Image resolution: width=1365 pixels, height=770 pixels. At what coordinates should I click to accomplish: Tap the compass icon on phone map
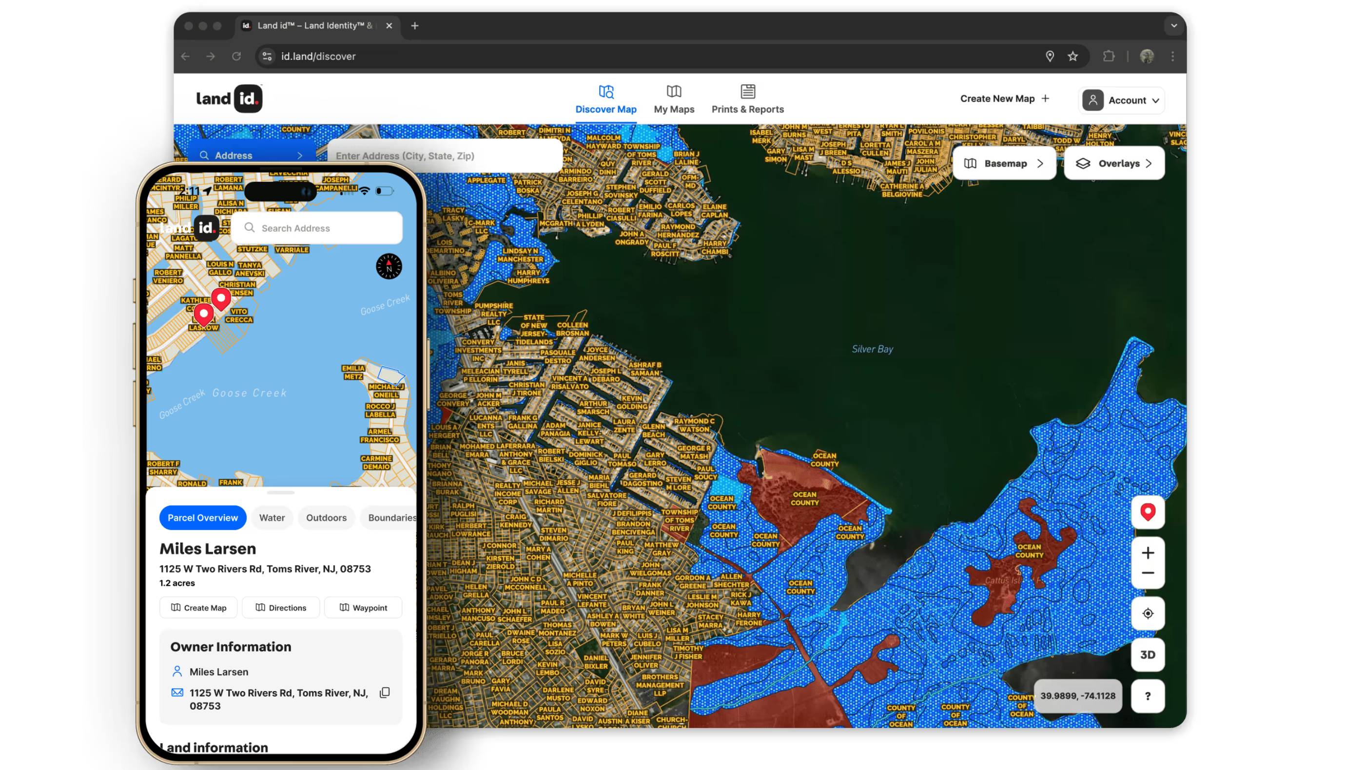(389, 266)
